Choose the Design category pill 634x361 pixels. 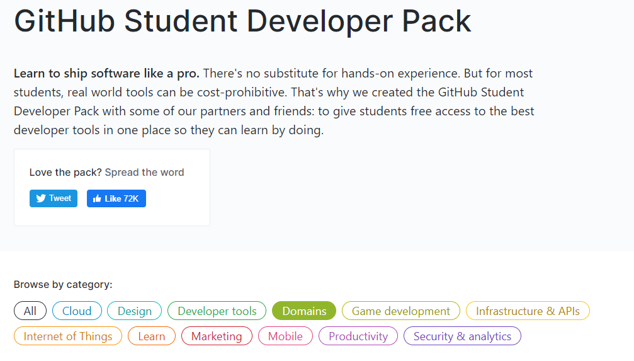click(x=135, y=311)
